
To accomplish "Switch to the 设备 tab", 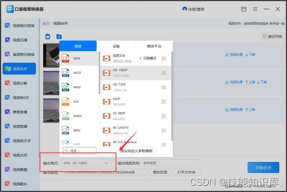I will (116, 46).
